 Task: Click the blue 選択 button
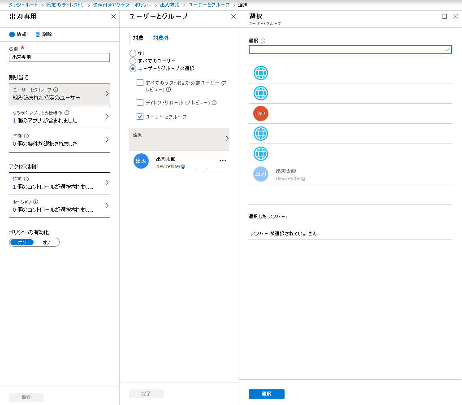266,394
